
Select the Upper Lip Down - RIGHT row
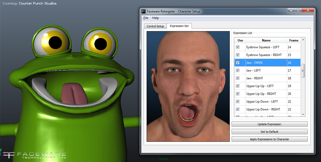267,109
